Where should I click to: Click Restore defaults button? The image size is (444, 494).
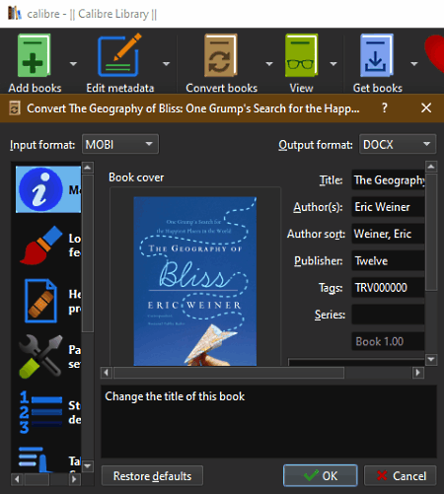point(152,476)
